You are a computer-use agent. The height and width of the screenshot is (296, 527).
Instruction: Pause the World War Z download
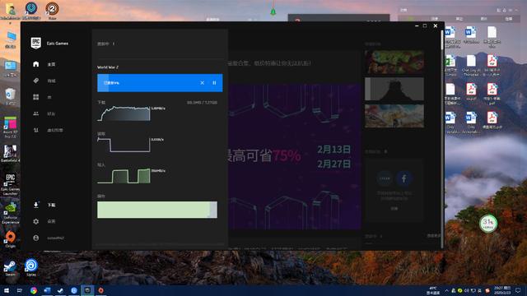pos(214,82)
